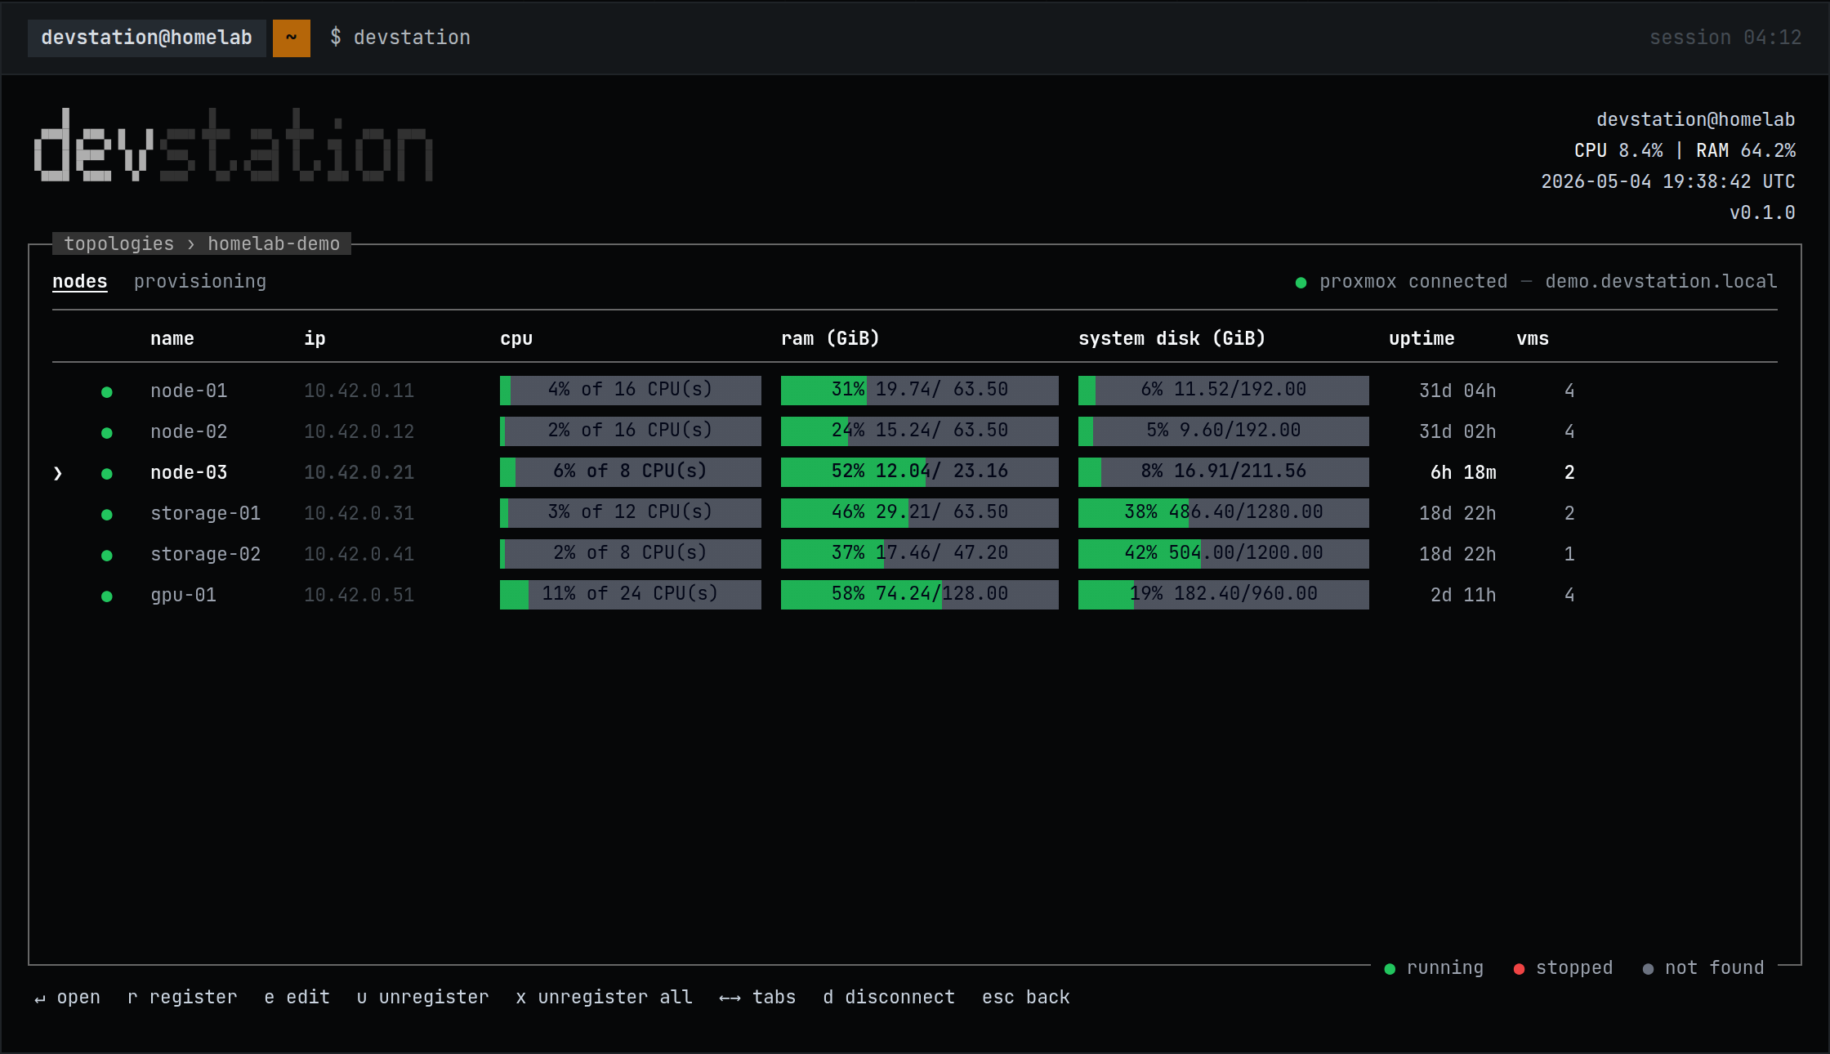Select the storage-01 row name
Image resolution: width=1830 pixels, height=1054 pixels.
(206, 513)
